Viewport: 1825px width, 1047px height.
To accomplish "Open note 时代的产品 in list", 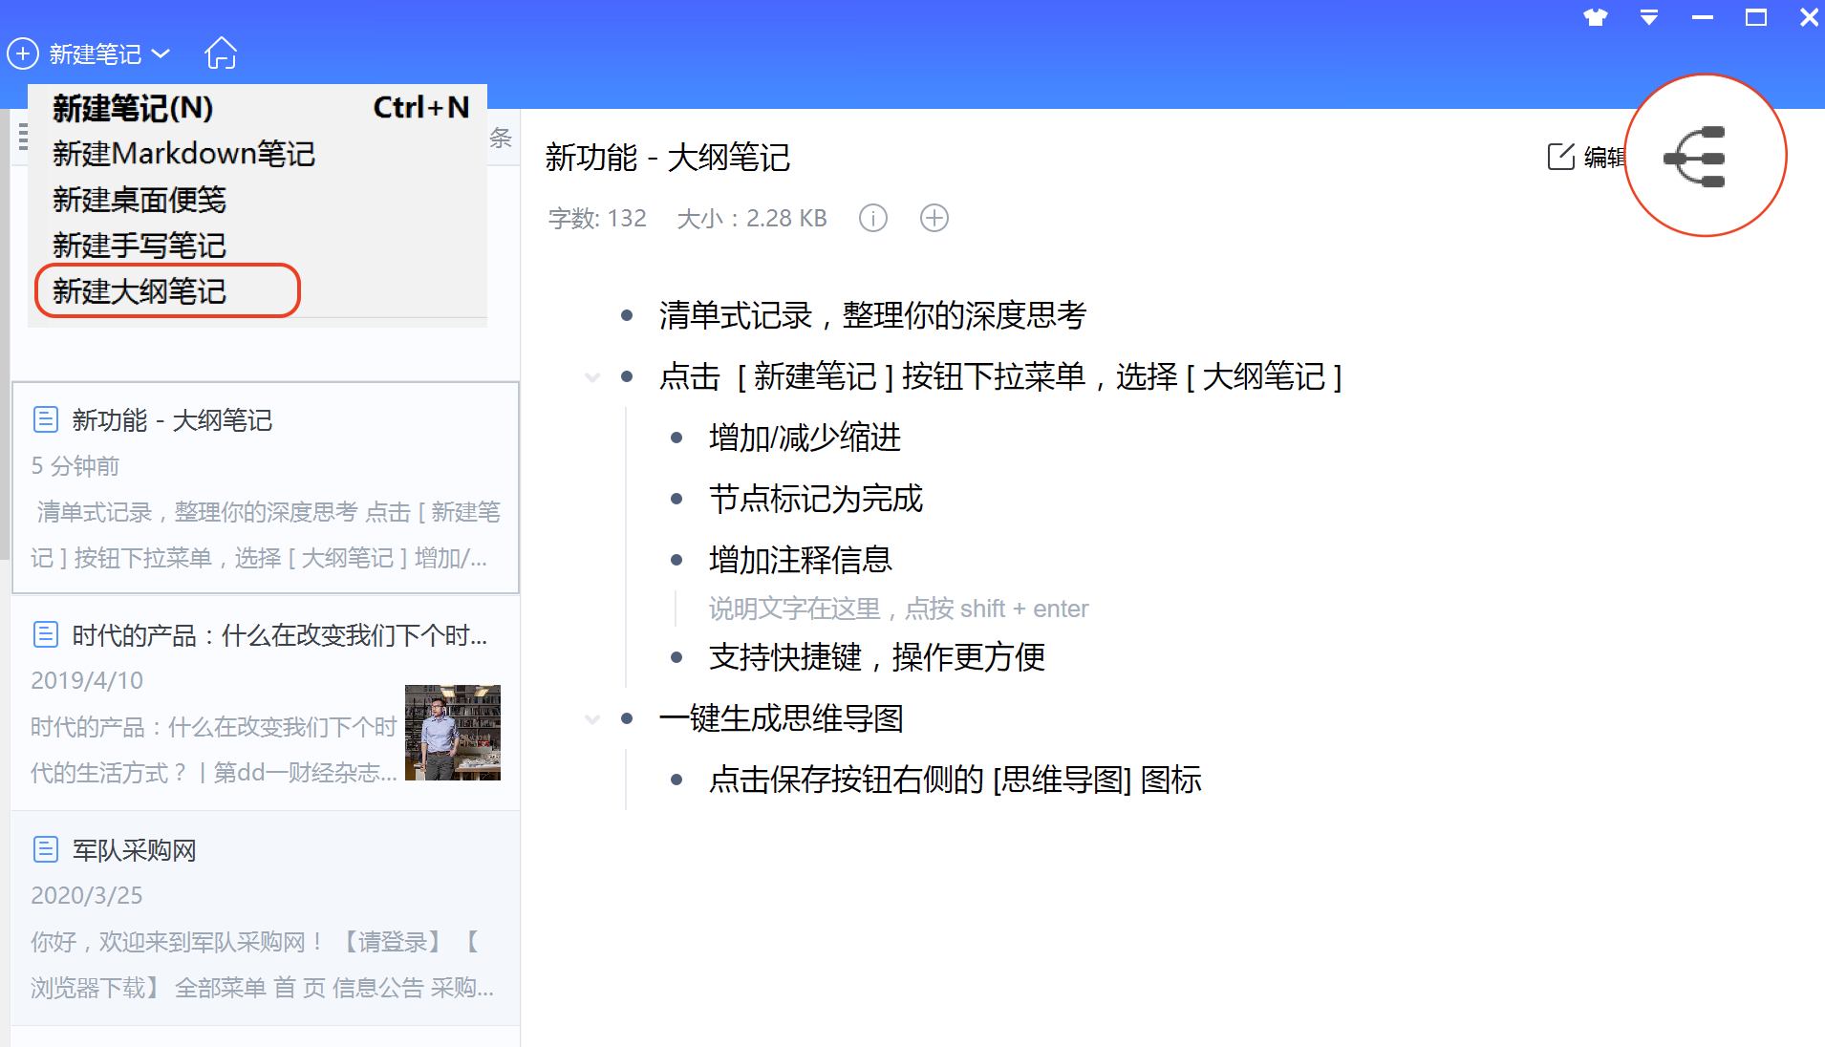I will 266,703.
